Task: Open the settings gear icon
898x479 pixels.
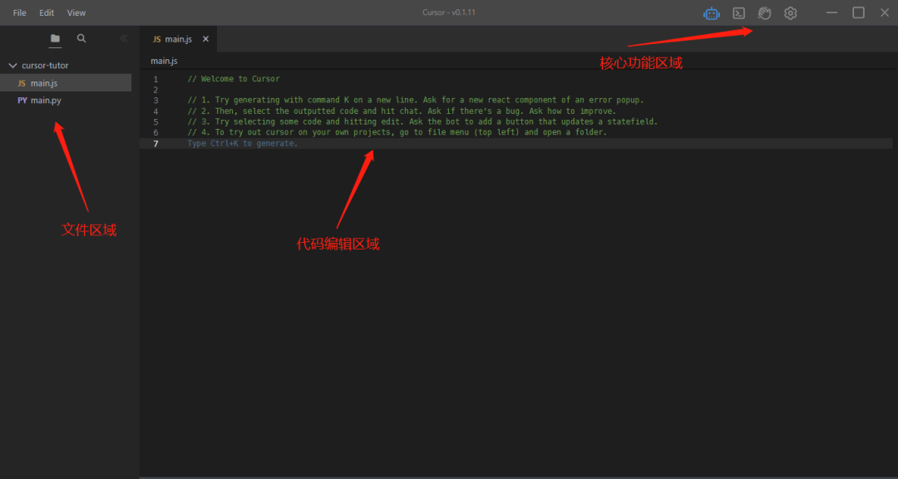Action: (791, 13)
